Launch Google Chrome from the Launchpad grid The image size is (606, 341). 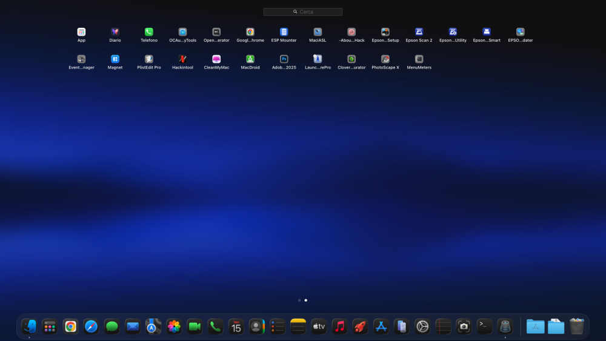[250, 32]
